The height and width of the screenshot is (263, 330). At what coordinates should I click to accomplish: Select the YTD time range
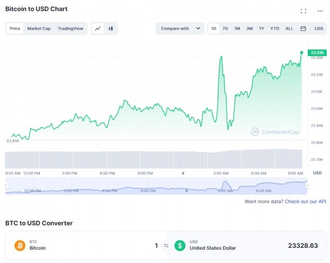point(275,29)
